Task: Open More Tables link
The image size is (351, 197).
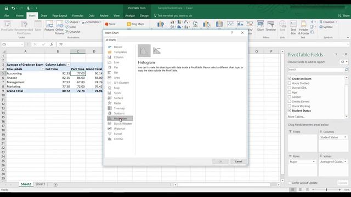Action: 296,117
